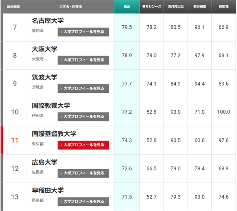Screen dimensions: 237x211
Task: Select highlighted rank 11 cell
Action: [15, 140]
